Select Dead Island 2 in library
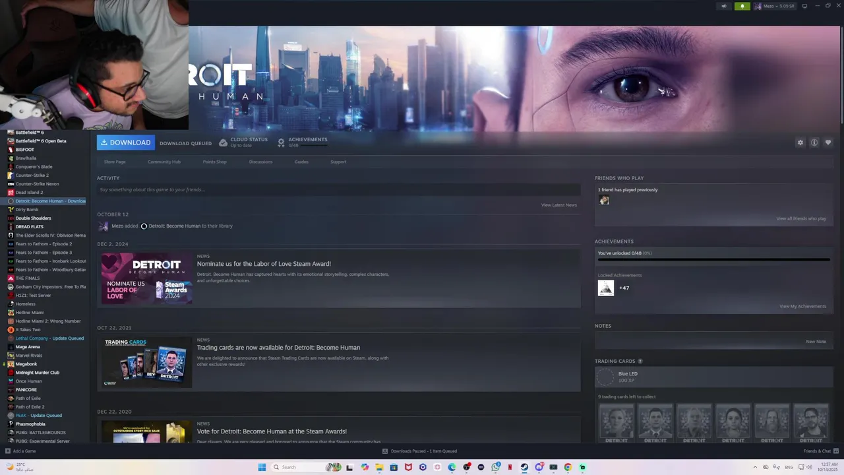The height and width of the screenshot is (475, 844). [29, 193]
